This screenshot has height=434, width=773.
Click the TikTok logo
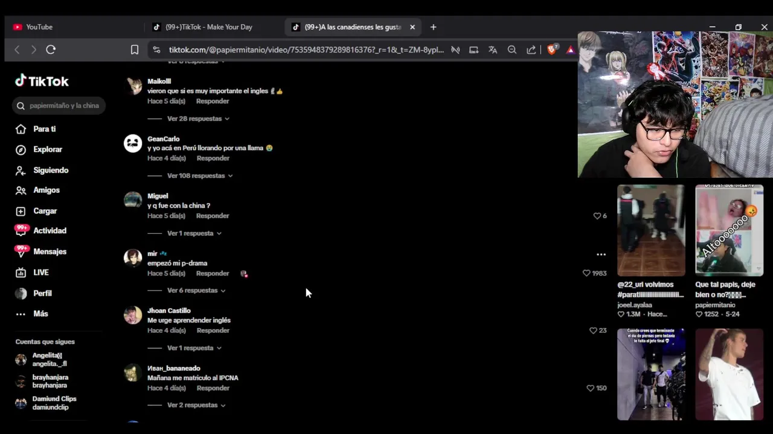coord(42,81)
